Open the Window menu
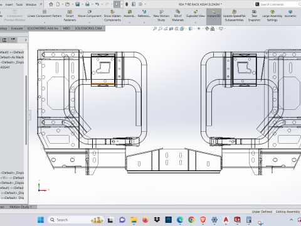This screenshot has height=226, width=301. 31,4
